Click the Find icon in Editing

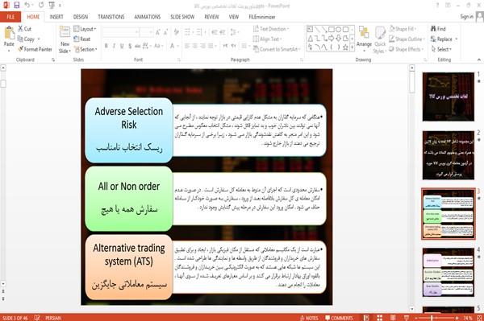point(438,29)
